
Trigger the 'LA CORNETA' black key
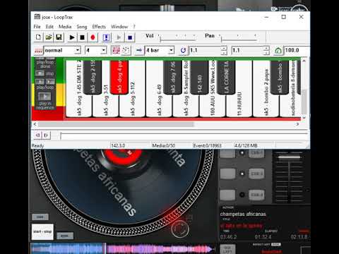coord(226,77)
